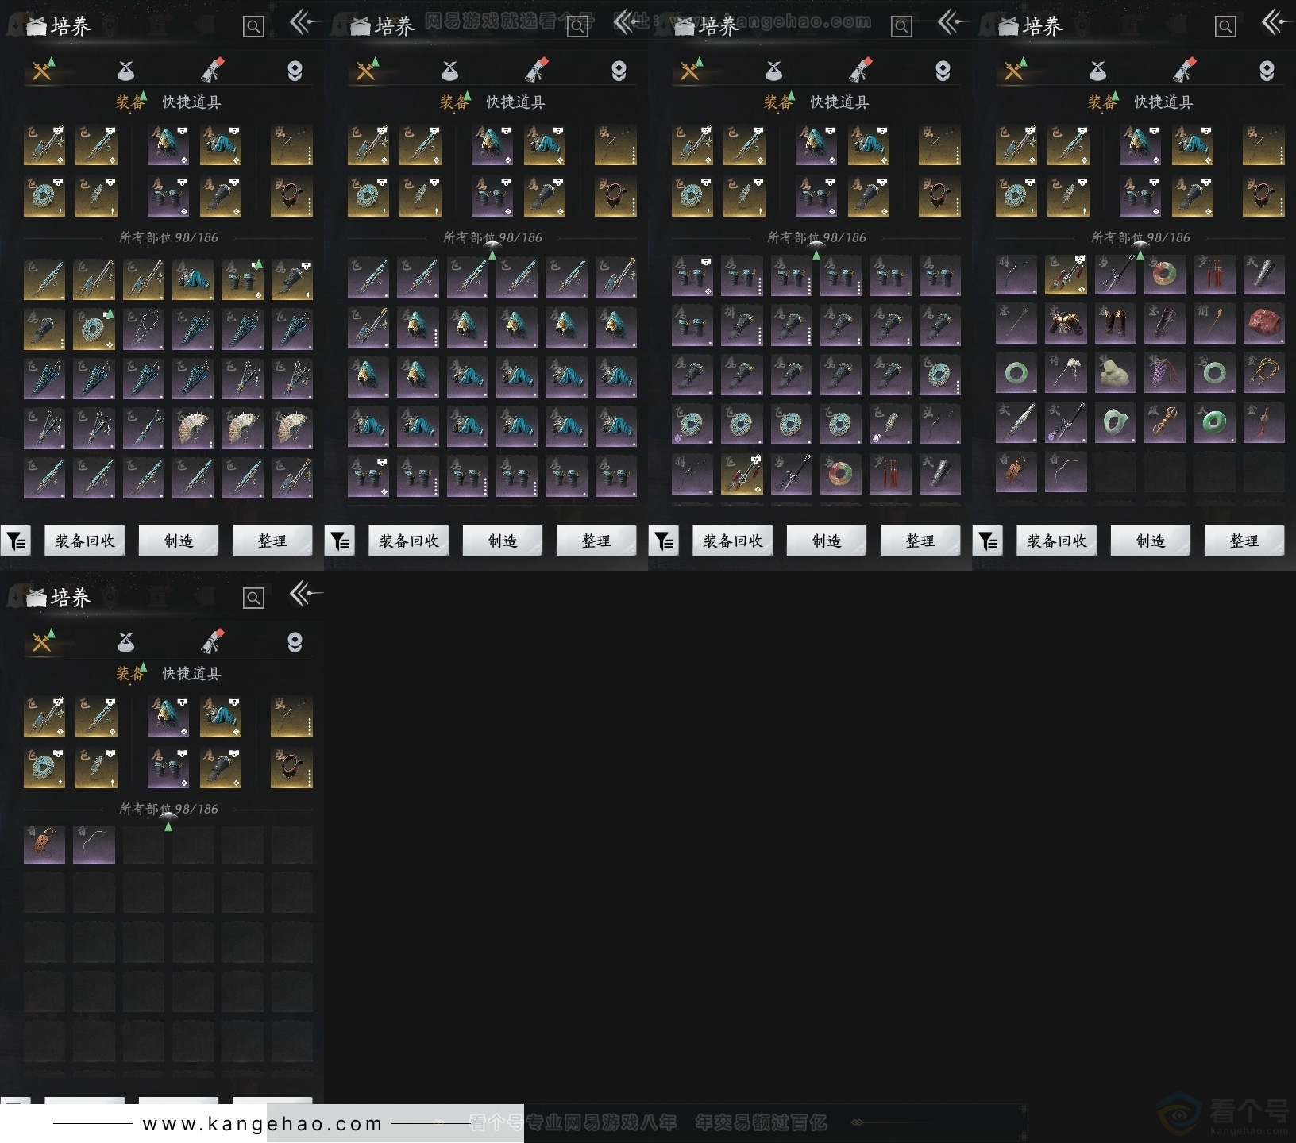Open the scroll-brush category in the bottom-left panel
This screenshot has width=1296, height=1143.
212,642
